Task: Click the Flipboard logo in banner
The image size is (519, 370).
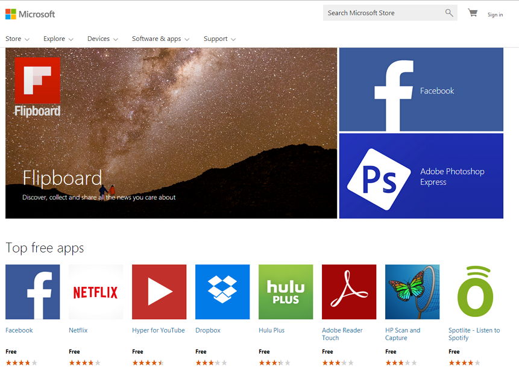Action: tap(37, 87)
